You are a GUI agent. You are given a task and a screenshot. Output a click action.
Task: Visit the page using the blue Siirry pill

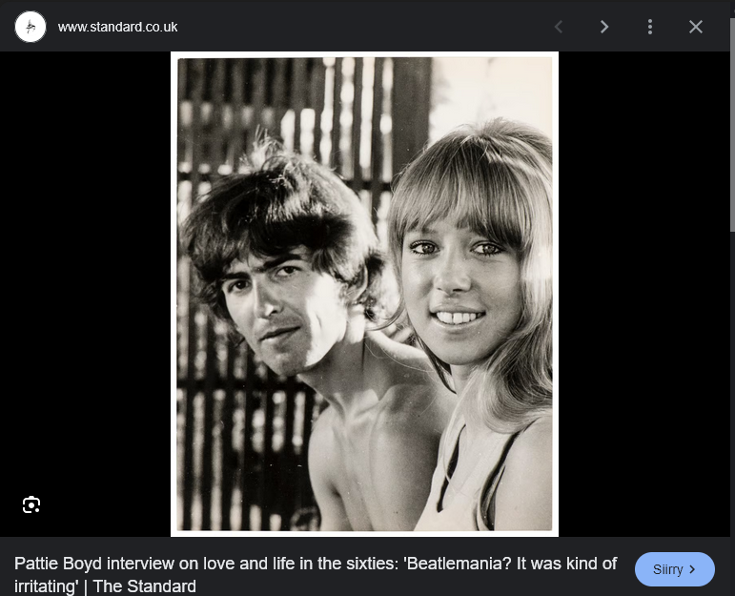click(675, 568)
